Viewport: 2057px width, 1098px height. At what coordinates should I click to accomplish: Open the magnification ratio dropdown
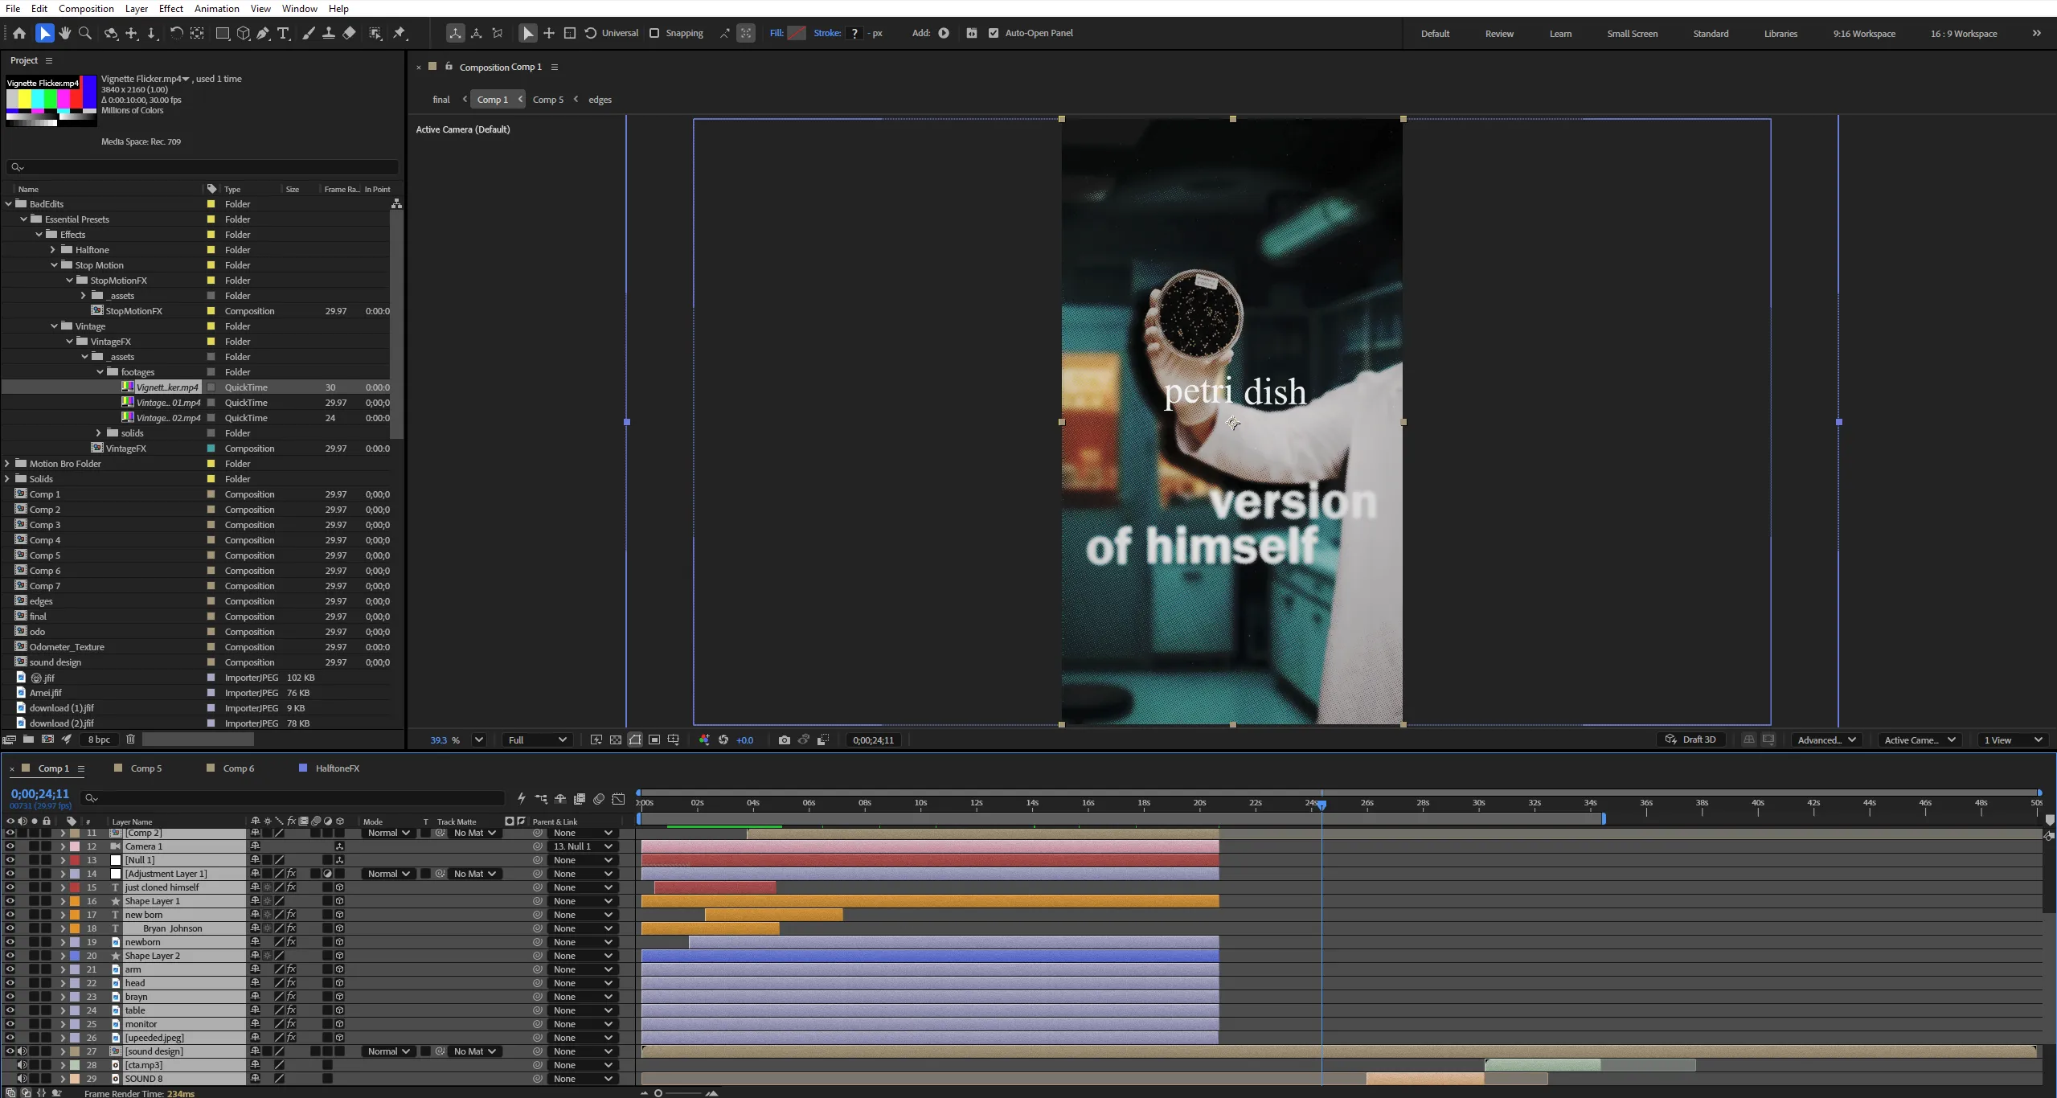pos(479,740)
